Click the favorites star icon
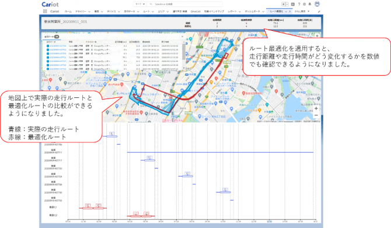This screenshot has height=228, width=391. (284, 4)
